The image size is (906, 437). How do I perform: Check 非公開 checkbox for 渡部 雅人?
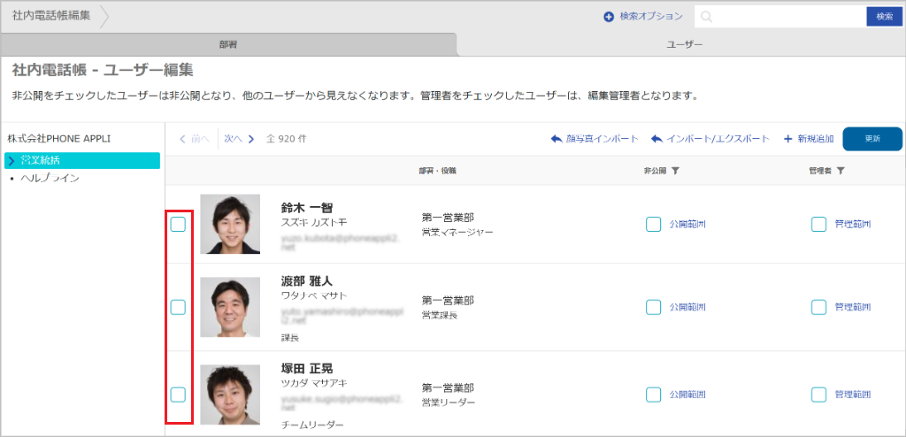(653, 307)
